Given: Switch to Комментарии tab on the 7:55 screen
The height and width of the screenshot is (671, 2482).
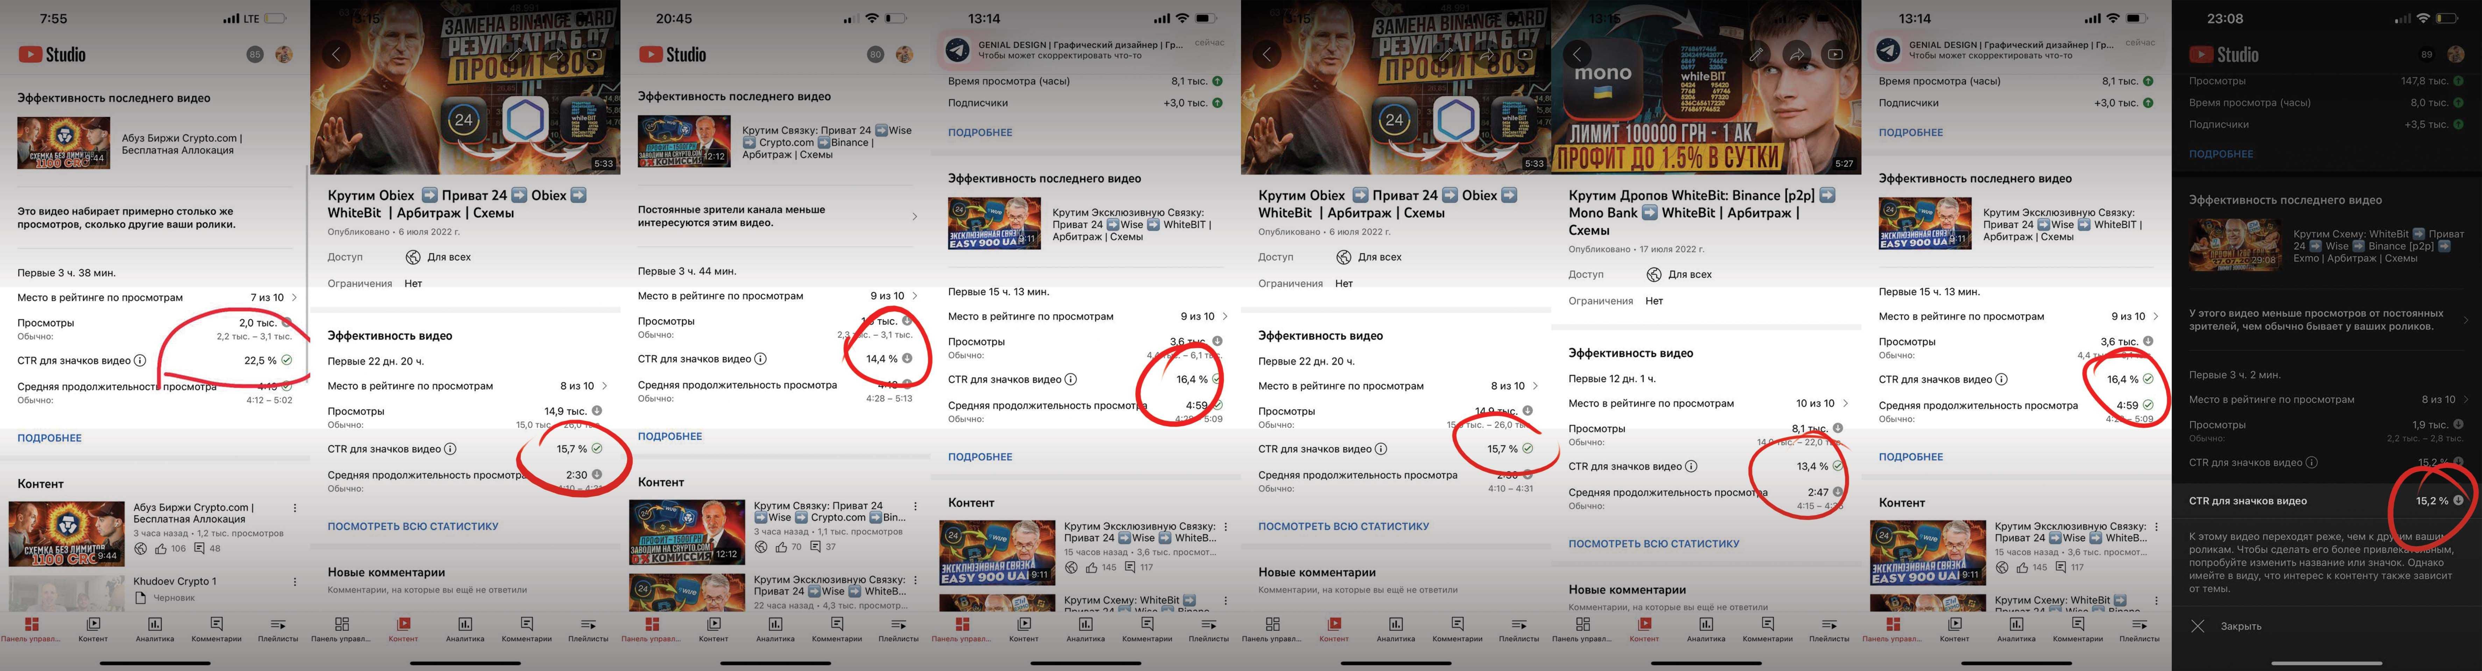Looking at the screenshot, I should [217, 630].
